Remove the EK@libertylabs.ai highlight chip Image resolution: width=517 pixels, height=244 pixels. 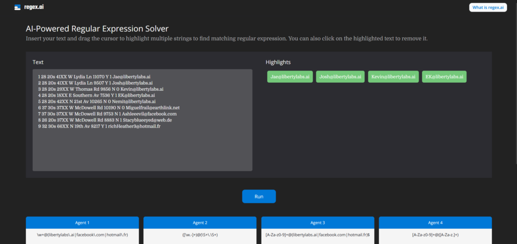coord(444,77)
